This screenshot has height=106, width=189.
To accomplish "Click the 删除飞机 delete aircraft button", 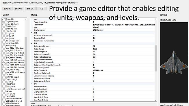I will point(30,9).
